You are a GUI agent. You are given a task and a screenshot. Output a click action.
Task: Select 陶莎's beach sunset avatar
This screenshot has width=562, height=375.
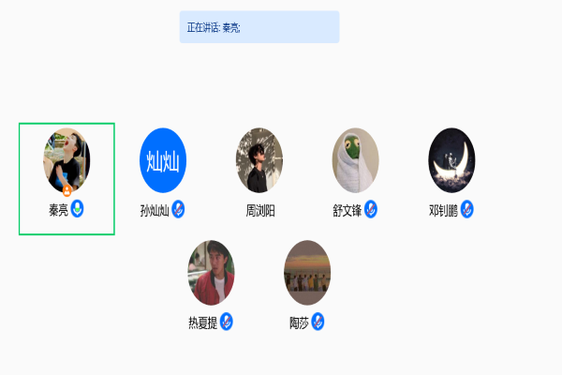coord(307,273)
